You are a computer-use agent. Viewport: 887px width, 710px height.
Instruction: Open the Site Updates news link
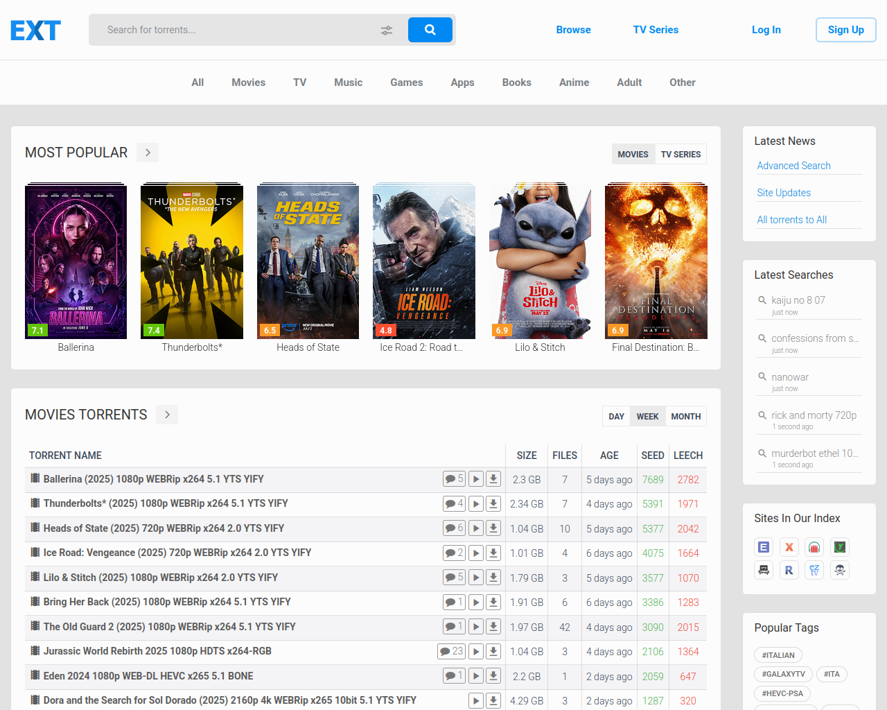point(784,193)
